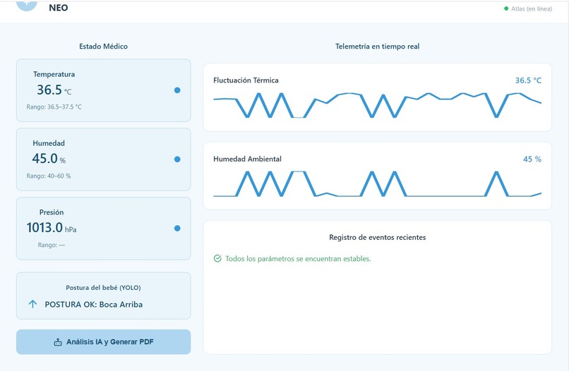Image resolution: width=569 pixels, height=371 pixels.
Task: Click the green checkmark icon in the event log
Action: (x=217, y=259)
